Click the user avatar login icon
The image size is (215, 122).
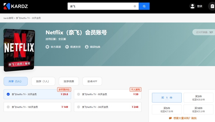(192, 6)
